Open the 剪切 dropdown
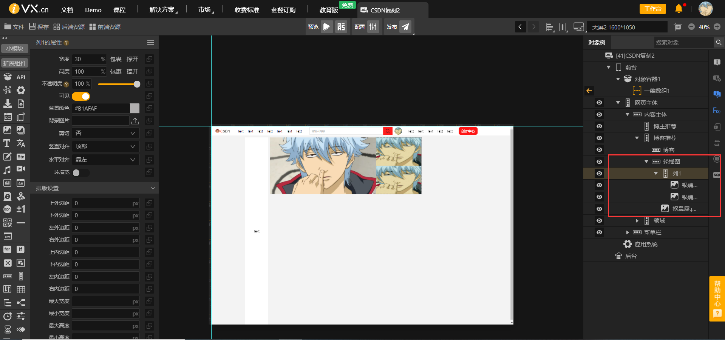725x340 pixels. 106,133
